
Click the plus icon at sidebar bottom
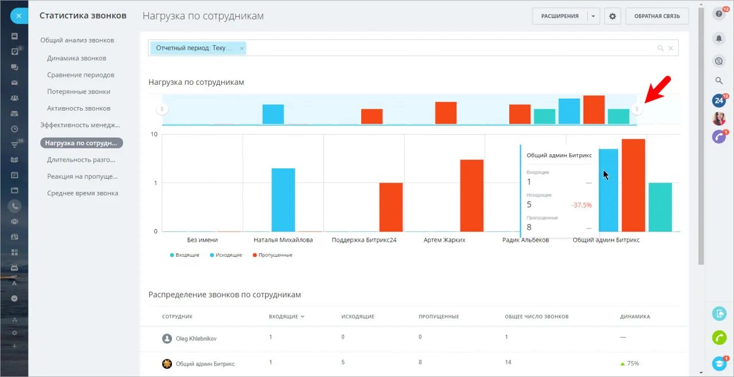[x=14, y=346]
